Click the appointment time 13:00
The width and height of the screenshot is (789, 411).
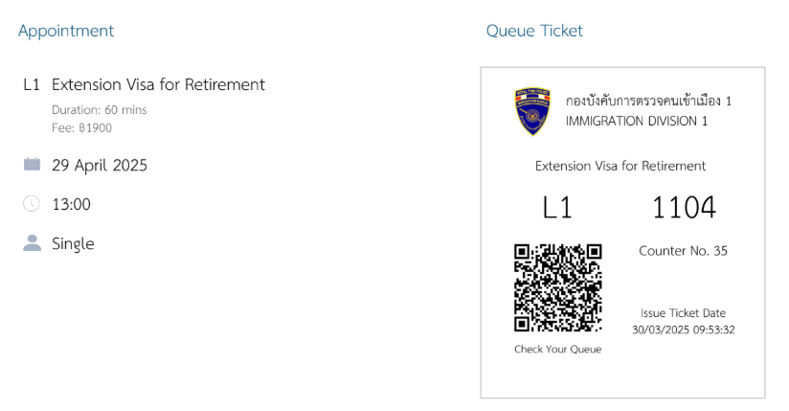click(x=71, y=204)
